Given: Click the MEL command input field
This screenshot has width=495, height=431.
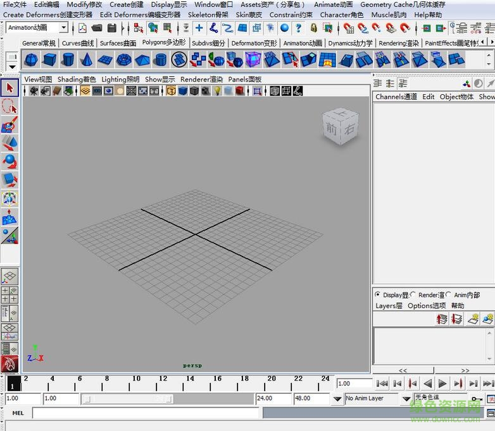Looking at the screenshot, I should (x=146, y=413).
